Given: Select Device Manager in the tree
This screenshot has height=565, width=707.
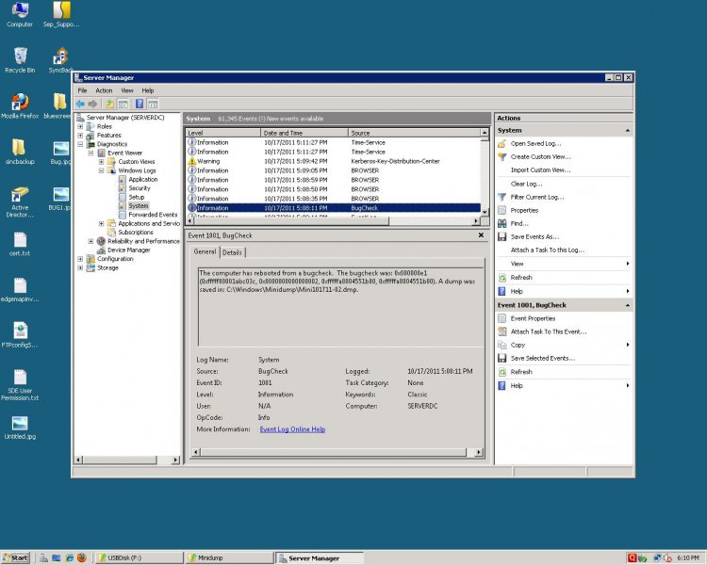Looking at the screenshot, I should [129, 250].
